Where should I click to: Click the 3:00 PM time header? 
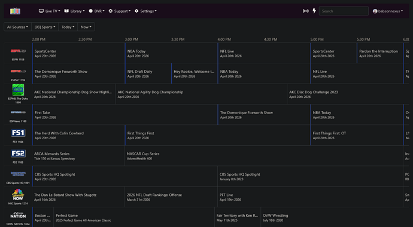[132, 39]
